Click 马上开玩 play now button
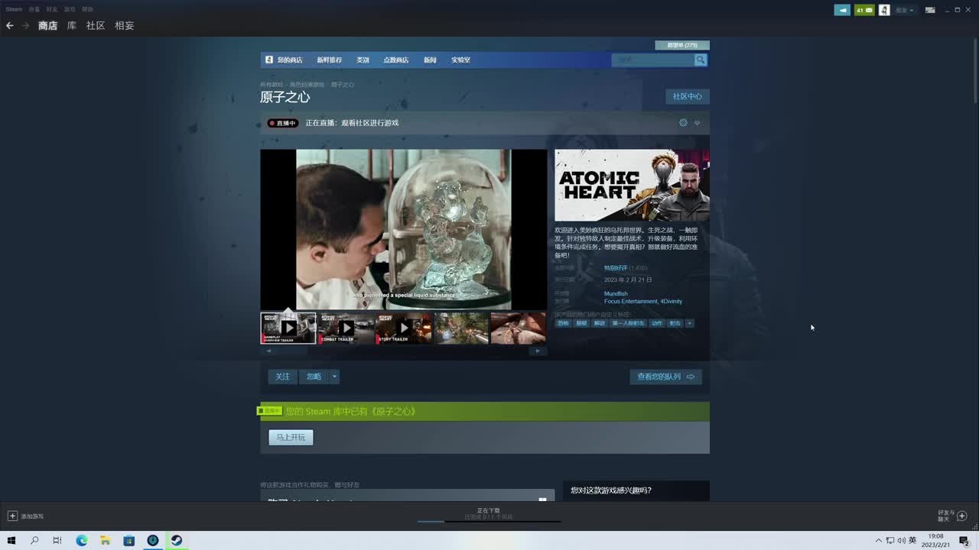The width and height of the screenshot is (979, 550). (291, 438)
